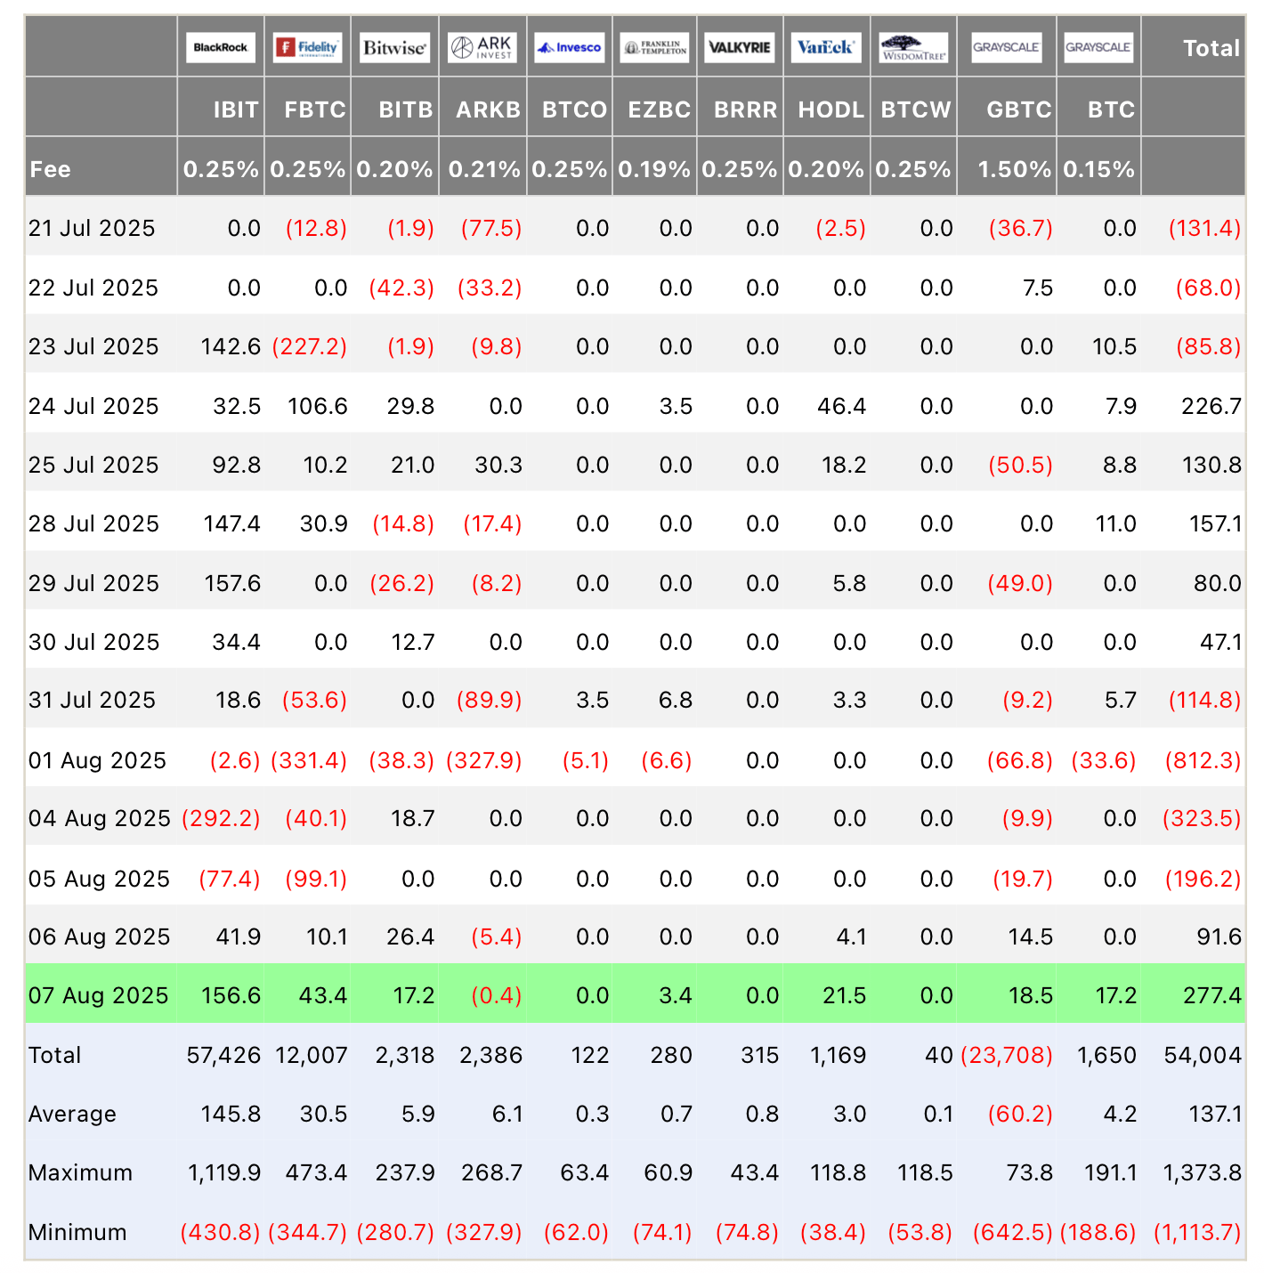Click the Maximum row label
Image resolution: width=1264 pixels, height=1273 pixels.
80,1172
